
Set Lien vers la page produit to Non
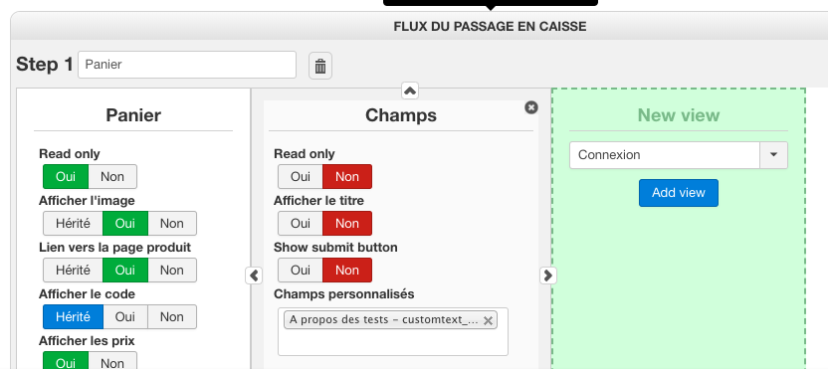pos(171,270)
